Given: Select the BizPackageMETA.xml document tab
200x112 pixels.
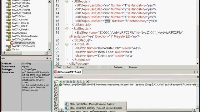Looking at the screenshot, I should tap(68, 72).
